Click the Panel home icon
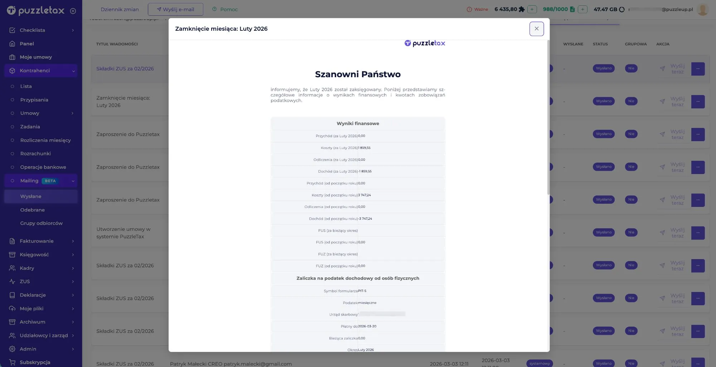 pyautogui.click(x=12, y=44)
